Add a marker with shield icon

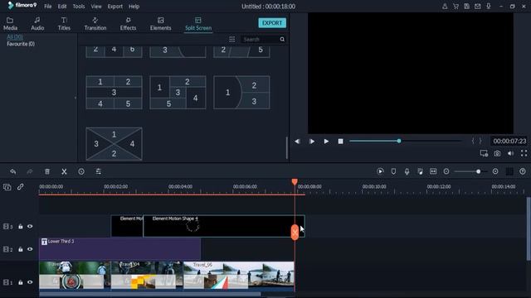[393, 171]
